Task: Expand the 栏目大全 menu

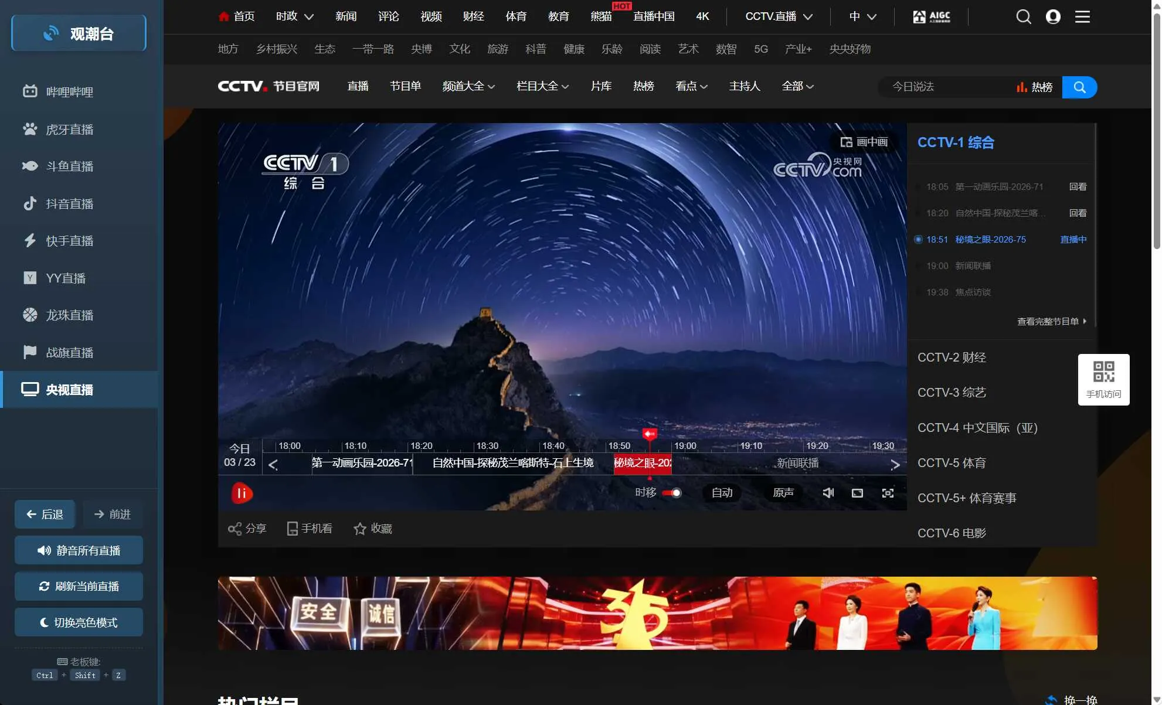Action: 542,86
